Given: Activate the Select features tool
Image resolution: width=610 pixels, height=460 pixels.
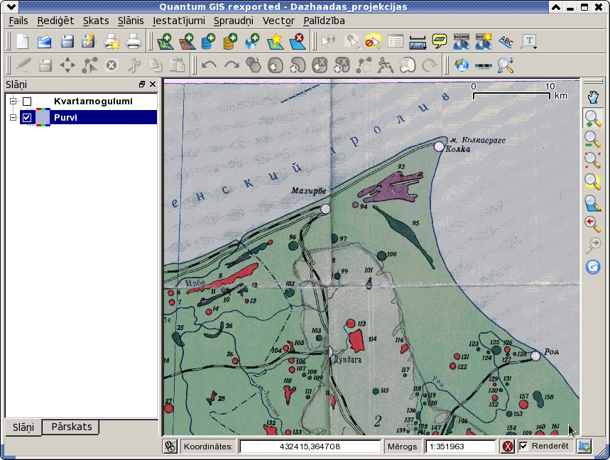Looking at the screenshot, I should pyautogui.click(x=352, y=41).
